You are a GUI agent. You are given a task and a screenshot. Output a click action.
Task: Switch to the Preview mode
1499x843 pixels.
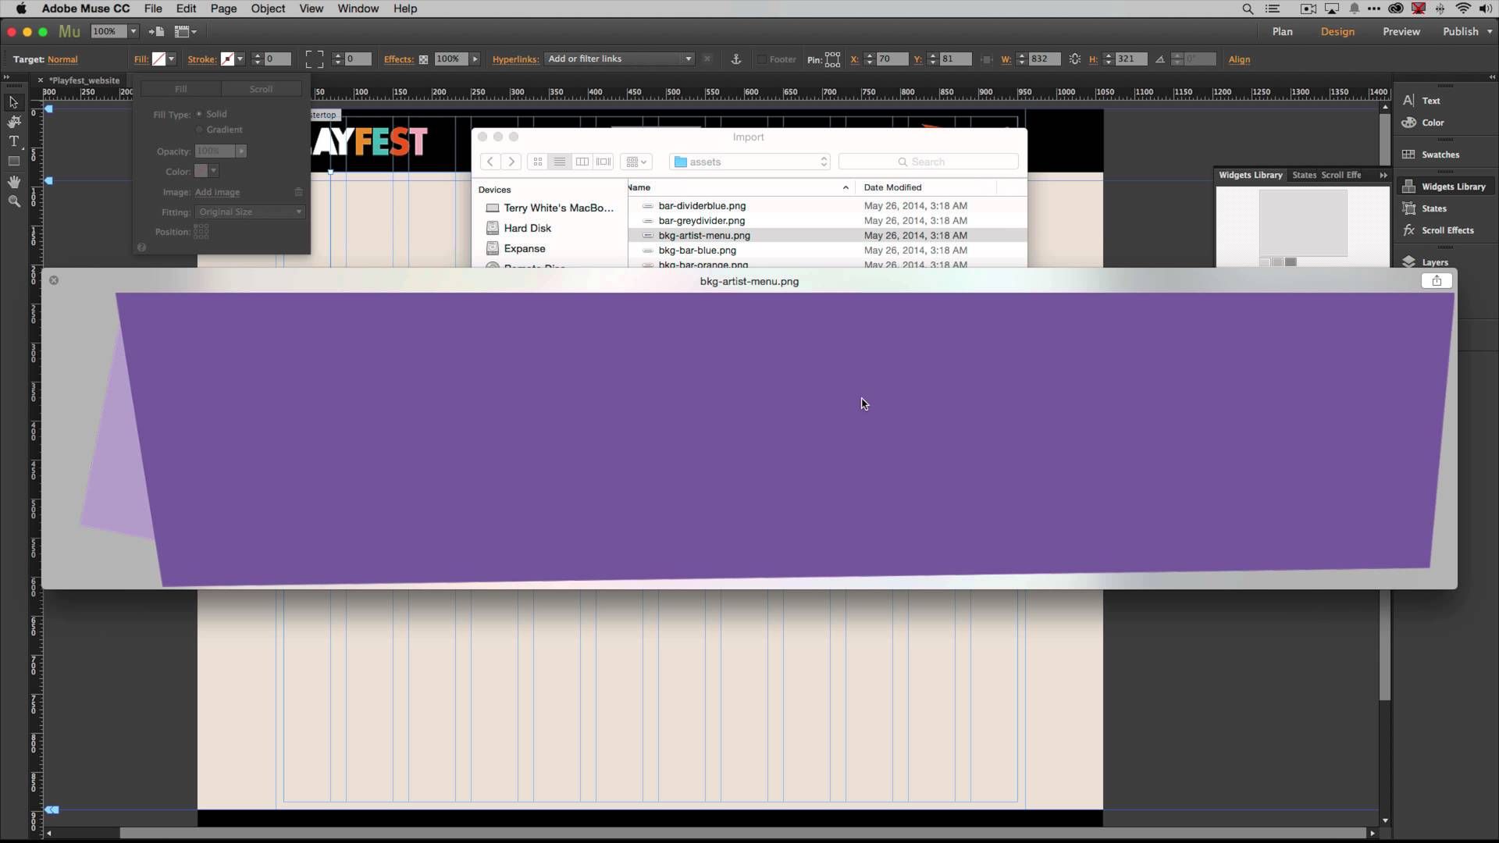[1401, 31]
